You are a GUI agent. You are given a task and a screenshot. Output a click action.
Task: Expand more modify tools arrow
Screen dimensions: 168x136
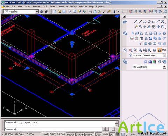tap(166, 28)
